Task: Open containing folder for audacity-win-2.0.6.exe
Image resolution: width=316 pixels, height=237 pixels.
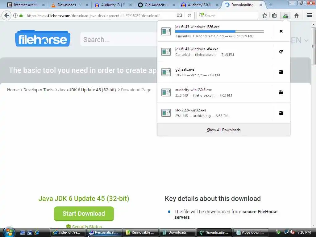Action: tap(281, 92)
